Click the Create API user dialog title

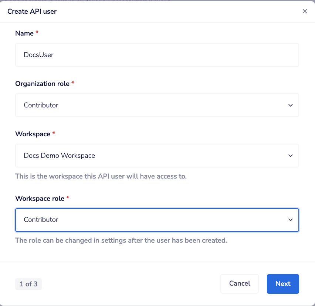[x=32, y=11]
